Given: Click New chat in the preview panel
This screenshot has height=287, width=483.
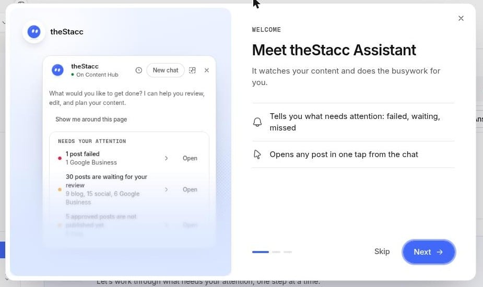Looking at the screenshot, I should click(166, 70).
